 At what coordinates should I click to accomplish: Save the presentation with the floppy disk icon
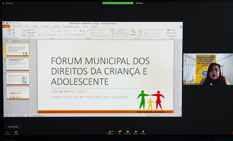[7, 23]
